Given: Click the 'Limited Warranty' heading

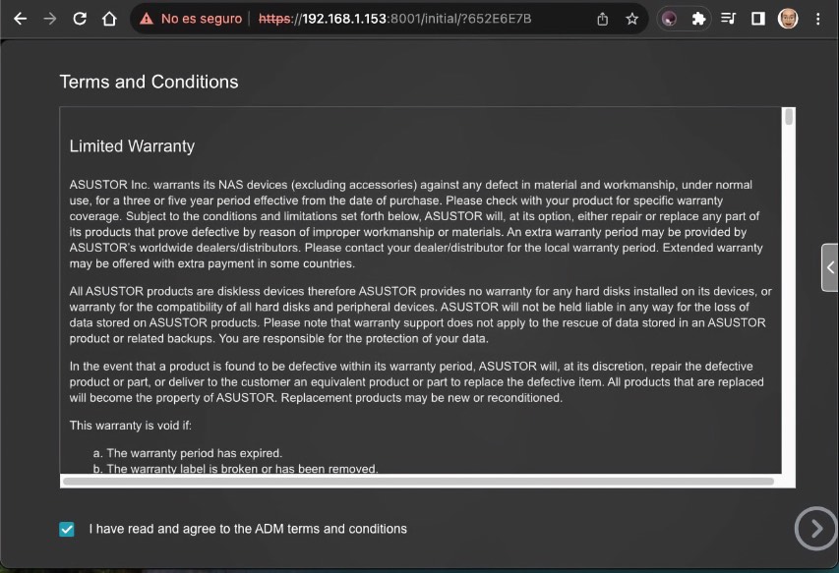Looking at the screenshot, I should [x=132, y=145].
